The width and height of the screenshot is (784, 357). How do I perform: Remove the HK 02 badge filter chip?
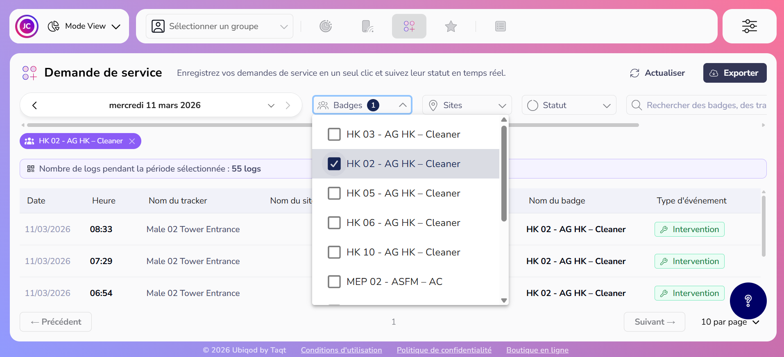(x=132, y=141)
